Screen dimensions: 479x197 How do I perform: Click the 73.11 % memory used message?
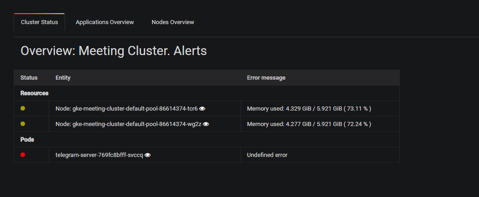[309, 108]
